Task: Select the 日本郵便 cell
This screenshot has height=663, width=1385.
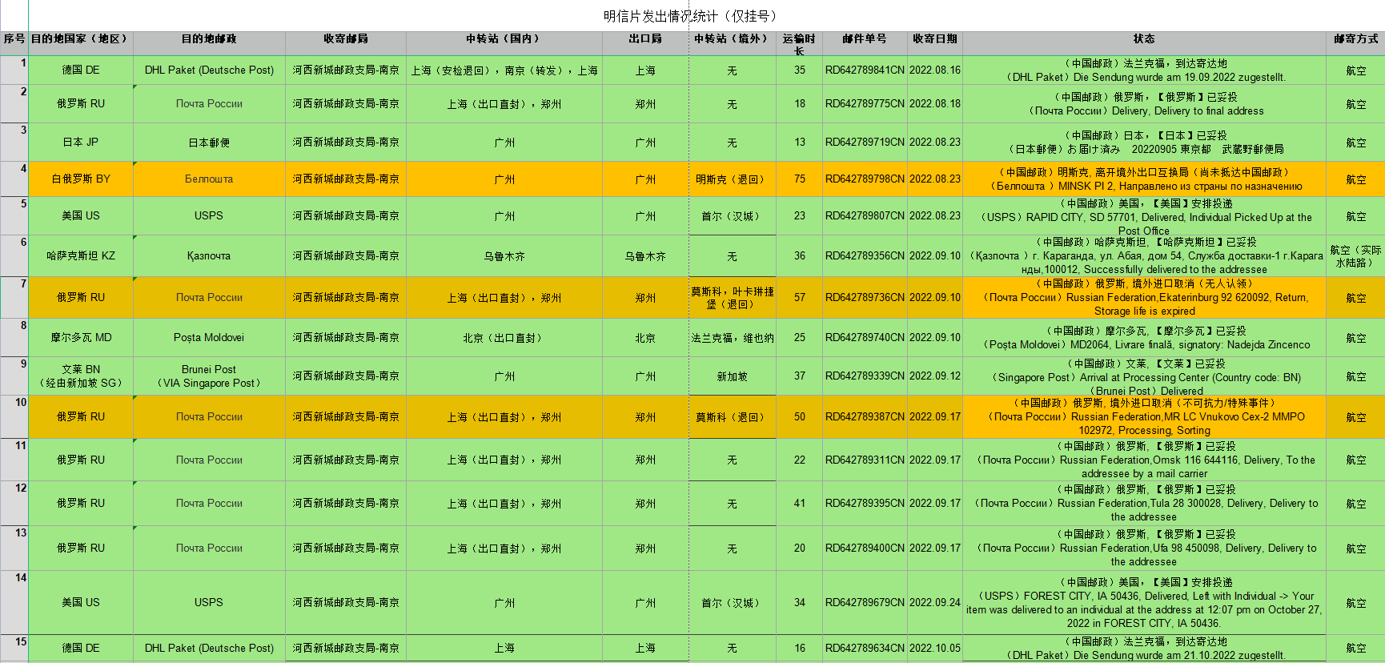Action: pyautogui.click(x=209, y=143)
